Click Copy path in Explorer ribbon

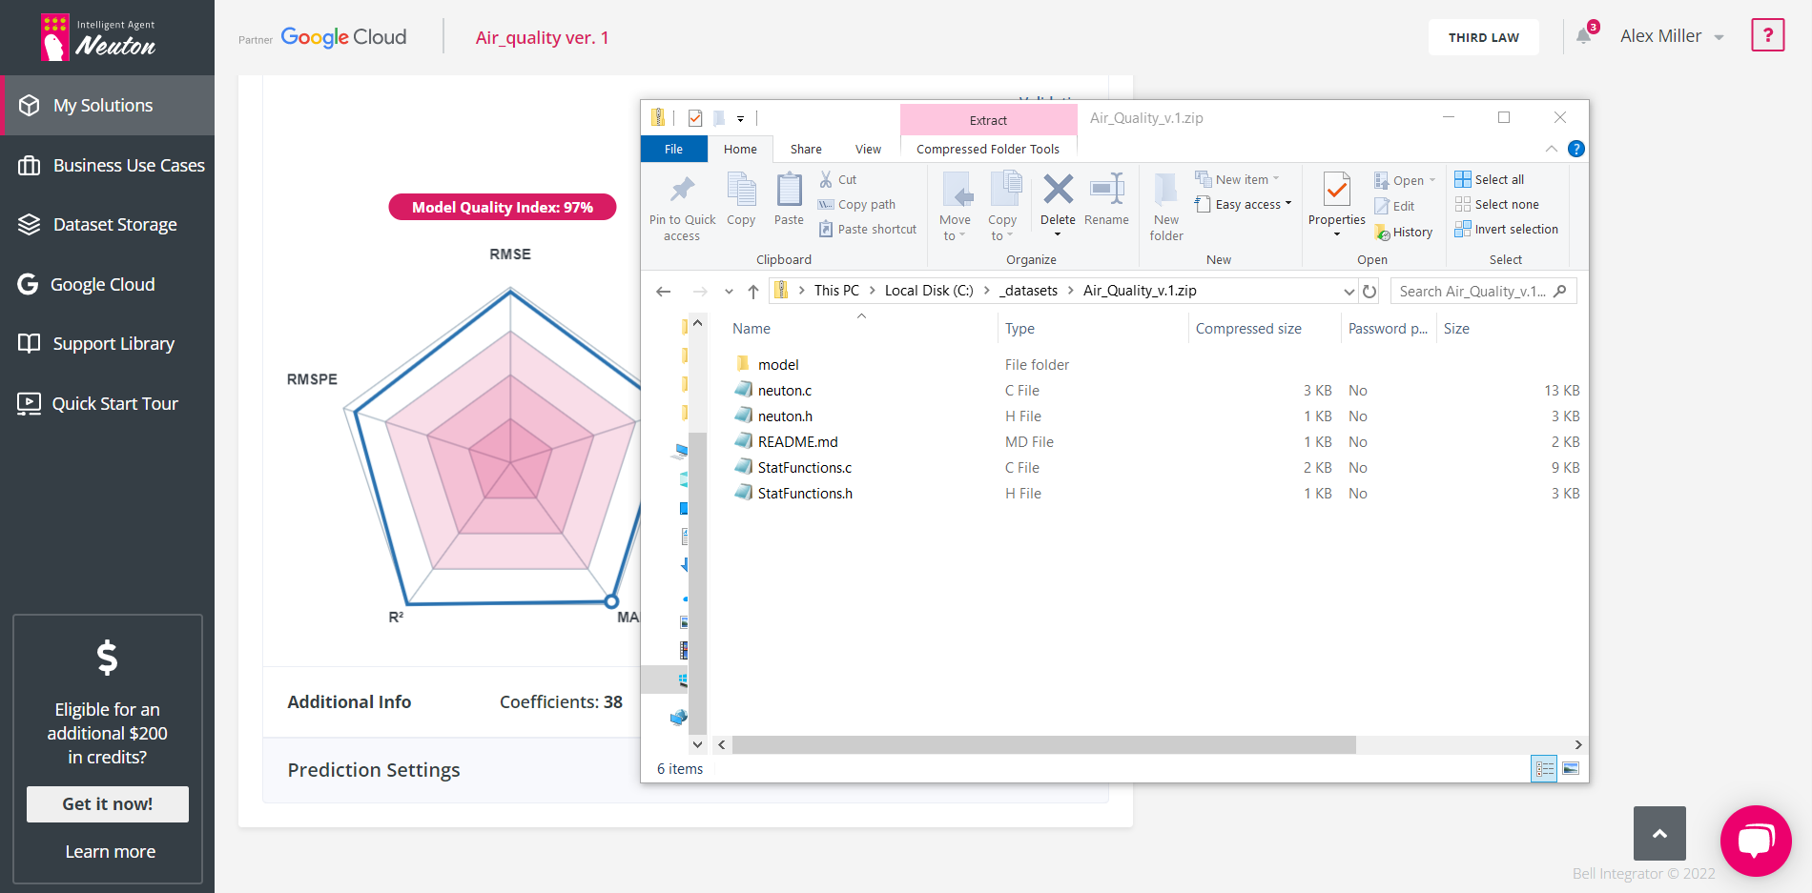(856, 204)
